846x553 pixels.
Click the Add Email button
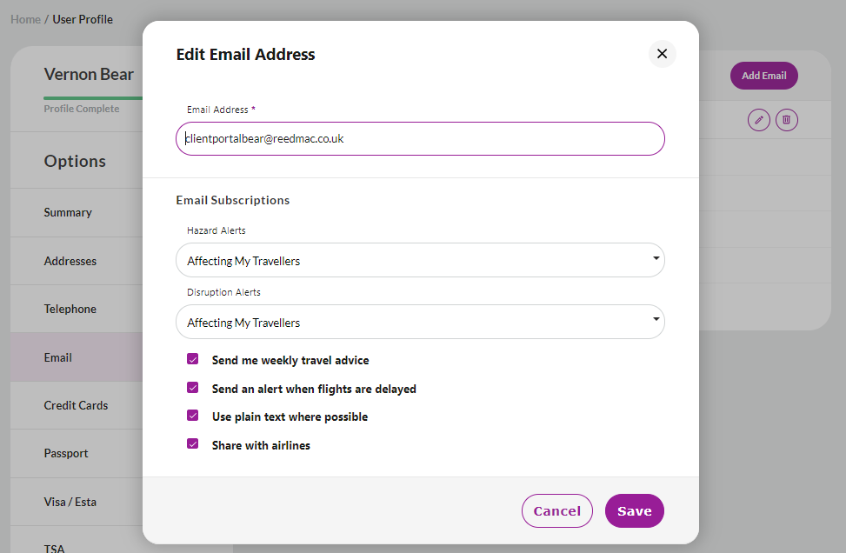[764, 76]
